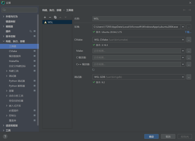This screenshot has height=141, width=195.
Task: Select the WSL toolchain entry
Action: [x=57, y=22]
